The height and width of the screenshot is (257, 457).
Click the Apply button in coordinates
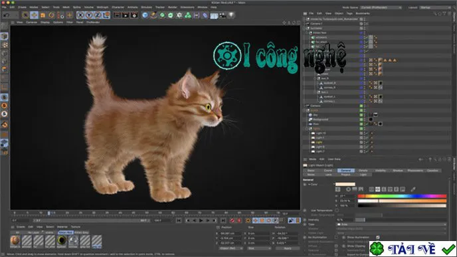[288, 248]
